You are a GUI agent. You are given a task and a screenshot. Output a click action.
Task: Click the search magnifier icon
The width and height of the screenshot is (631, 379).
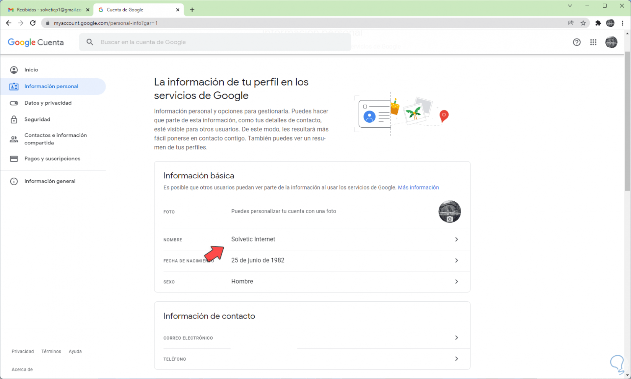tap(90, 42)
